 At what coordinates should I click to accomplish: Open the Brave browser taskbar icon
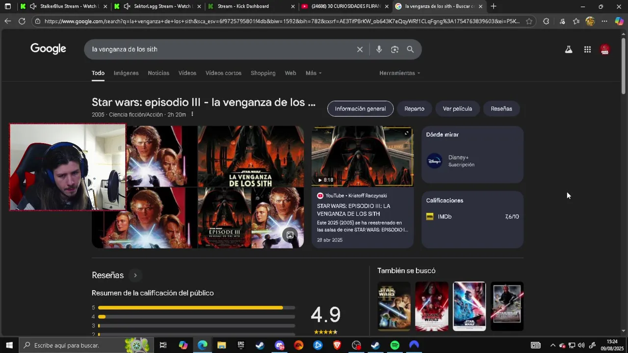(x=337, y=345)
